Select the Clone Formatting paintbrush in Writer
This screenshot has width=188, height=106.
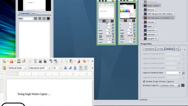79,61
